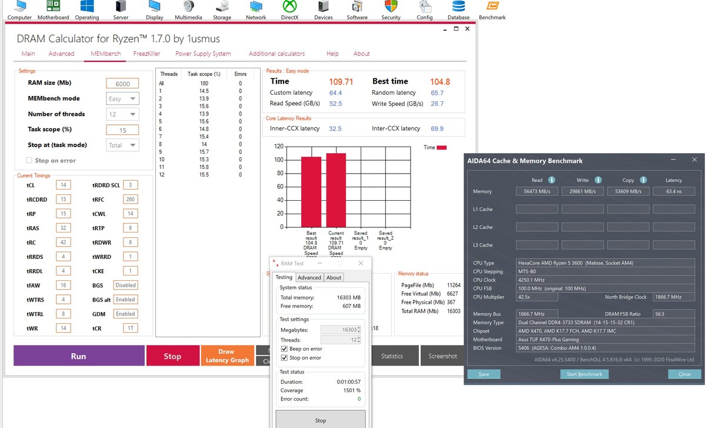Click the info icon next to Write

click(x=598, y=180)
